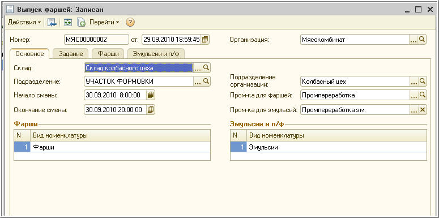Maximize the Выпуск фаршей window
Viewport: 439px width, 218px height.
coord(418,10)
